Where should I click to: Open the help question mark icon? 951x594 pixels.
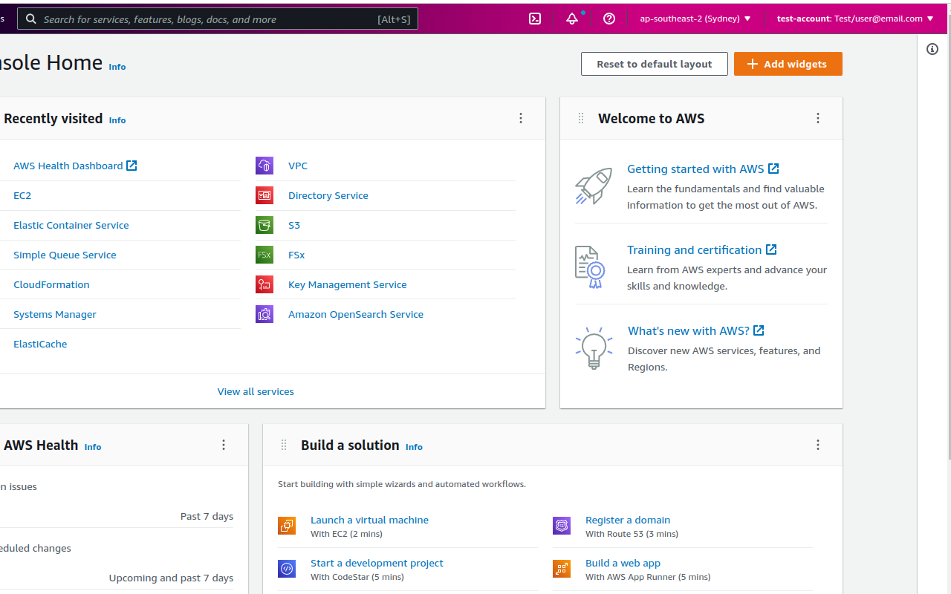609,19
